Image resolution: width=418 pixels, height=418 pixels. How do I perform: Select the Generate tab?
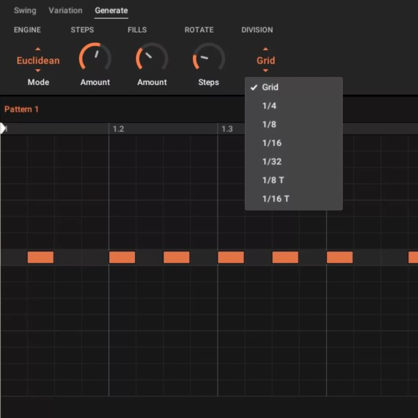[x=111, y=10]
